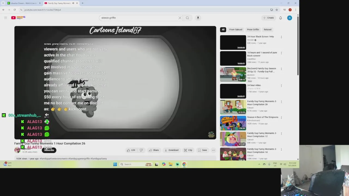The height and width of the screenshot is (196, 349).
Task: Click the Subscribe button
Action: (x=49, y=150)
